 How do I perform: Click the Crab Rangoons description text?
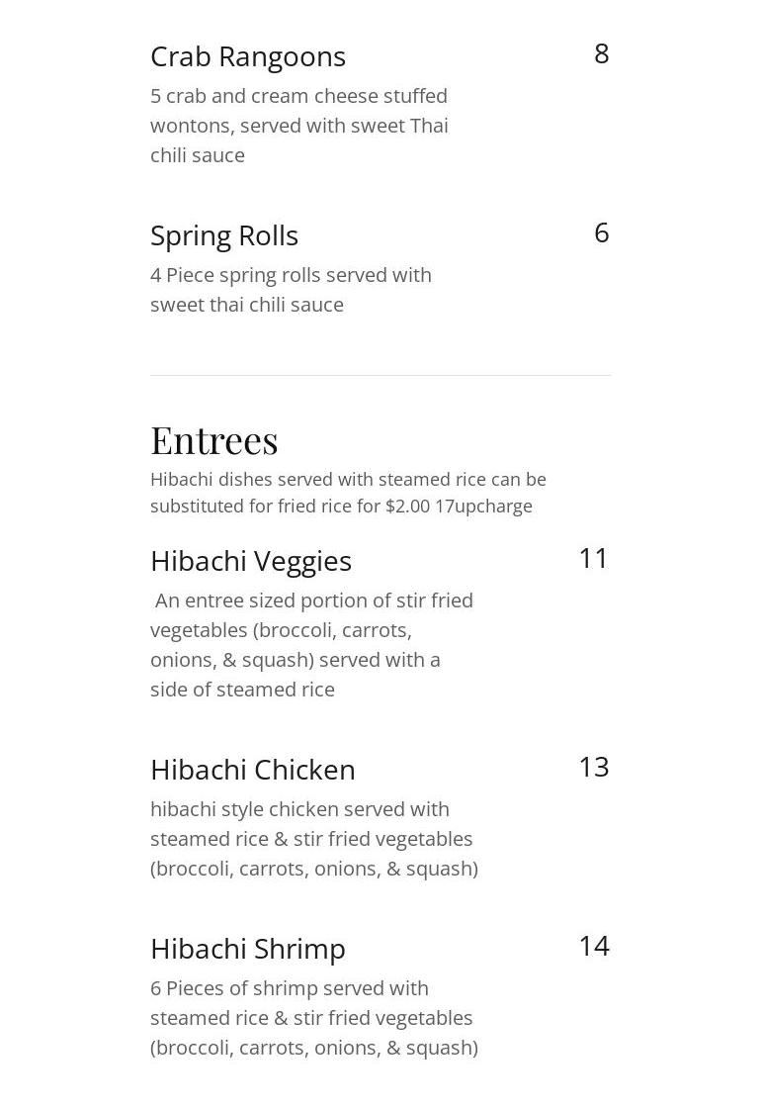pyautogui.click(x=299, y=126)
